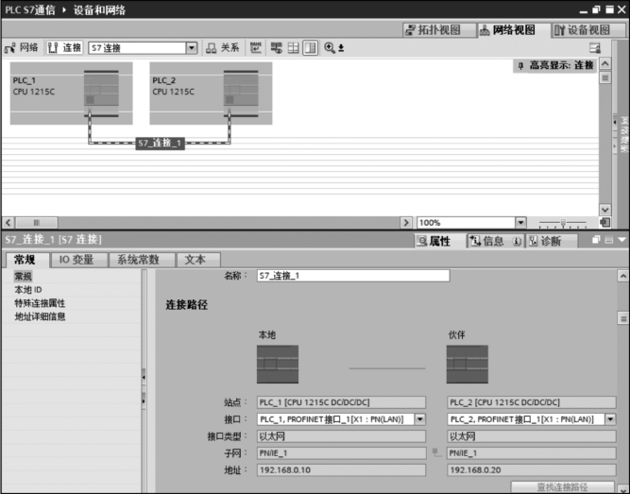Image resolution: width=630 pixels, height=494 pixels.
Task: Switch to 设备视图 device view tab
Action: pos(588,30)
